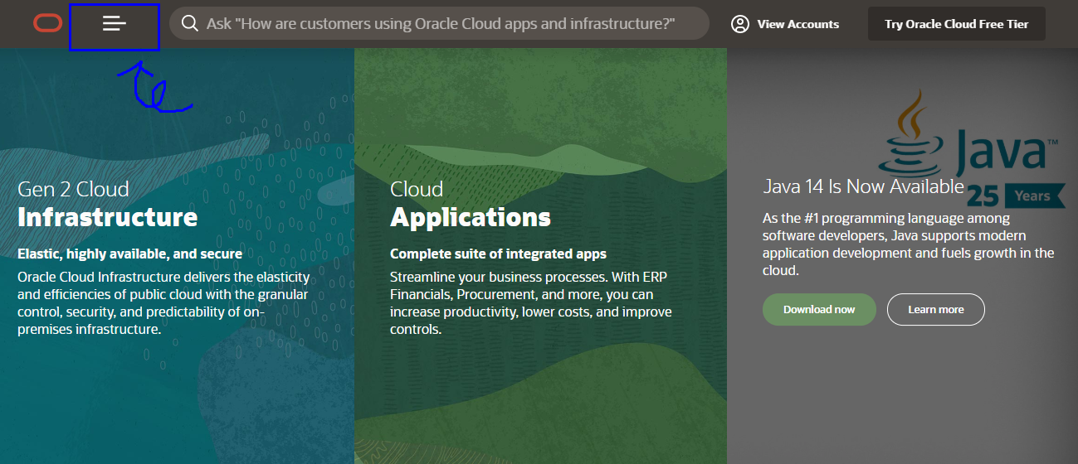Click the Ask Oracle search field
This screenshot has height=464, width=1078.
click(439, 23)
